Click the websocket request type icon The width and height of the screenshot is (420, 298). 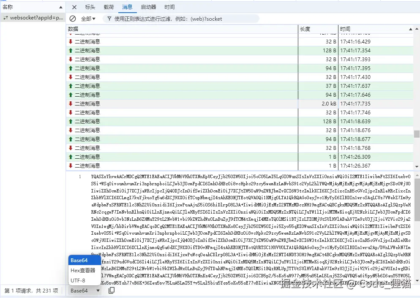point(5,18)
